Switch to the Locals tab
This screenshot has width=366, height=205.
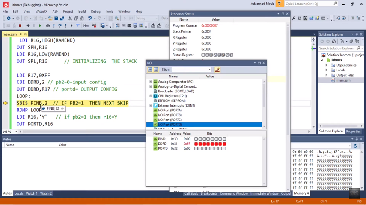[x=19, y=193]
